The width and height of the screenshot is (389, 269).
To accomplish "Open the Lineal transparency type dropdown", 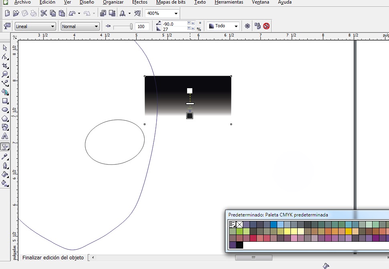I will click(x=35, y=26).
